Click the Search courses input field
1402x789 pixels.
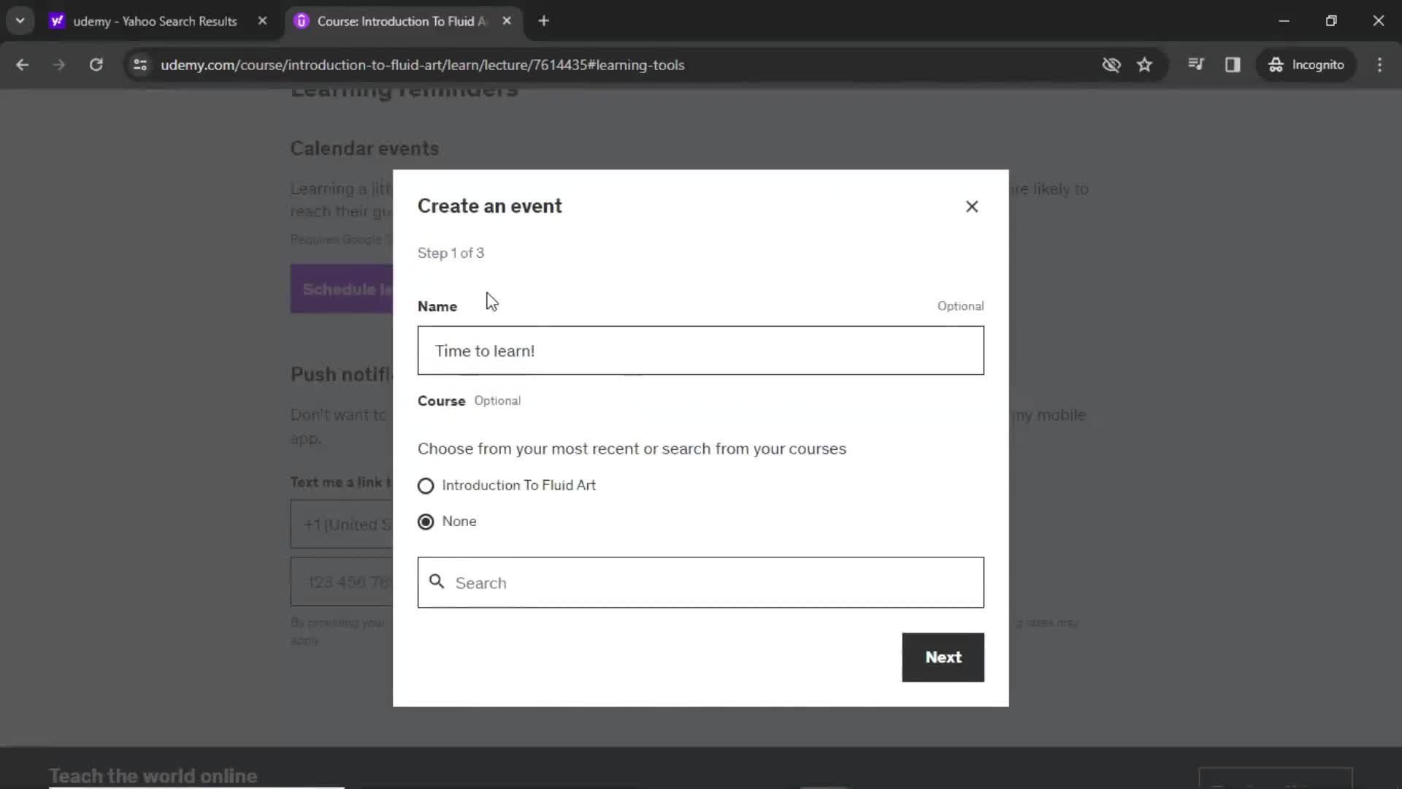coord(701,582)
